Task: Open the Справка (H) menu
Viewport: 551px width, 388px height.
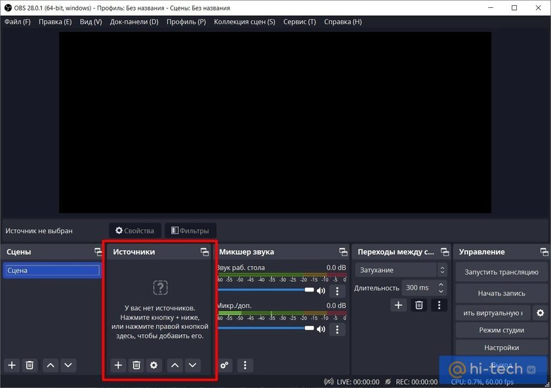Action: pyautogui.click(x=343, y=22)
